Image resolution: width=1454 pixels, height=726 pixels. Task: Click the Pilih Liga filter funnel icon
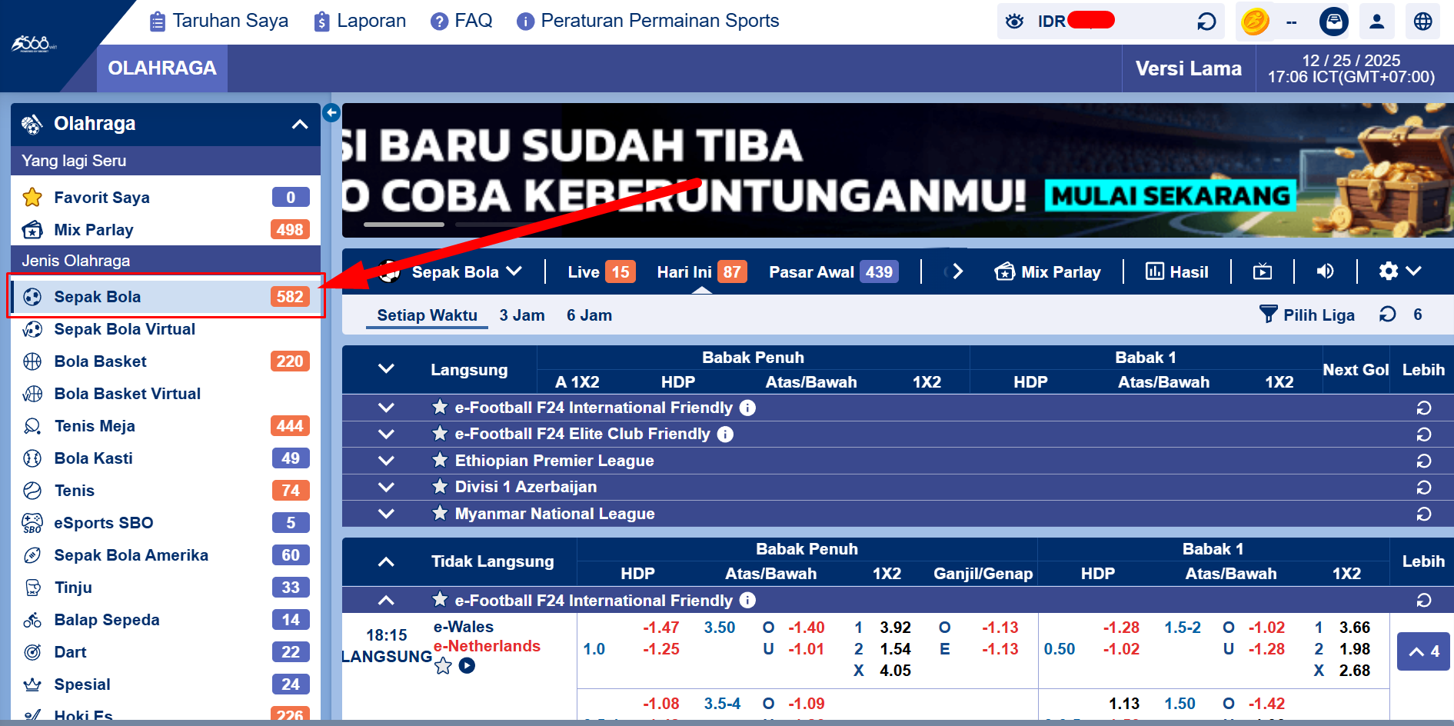point(1268,315)
